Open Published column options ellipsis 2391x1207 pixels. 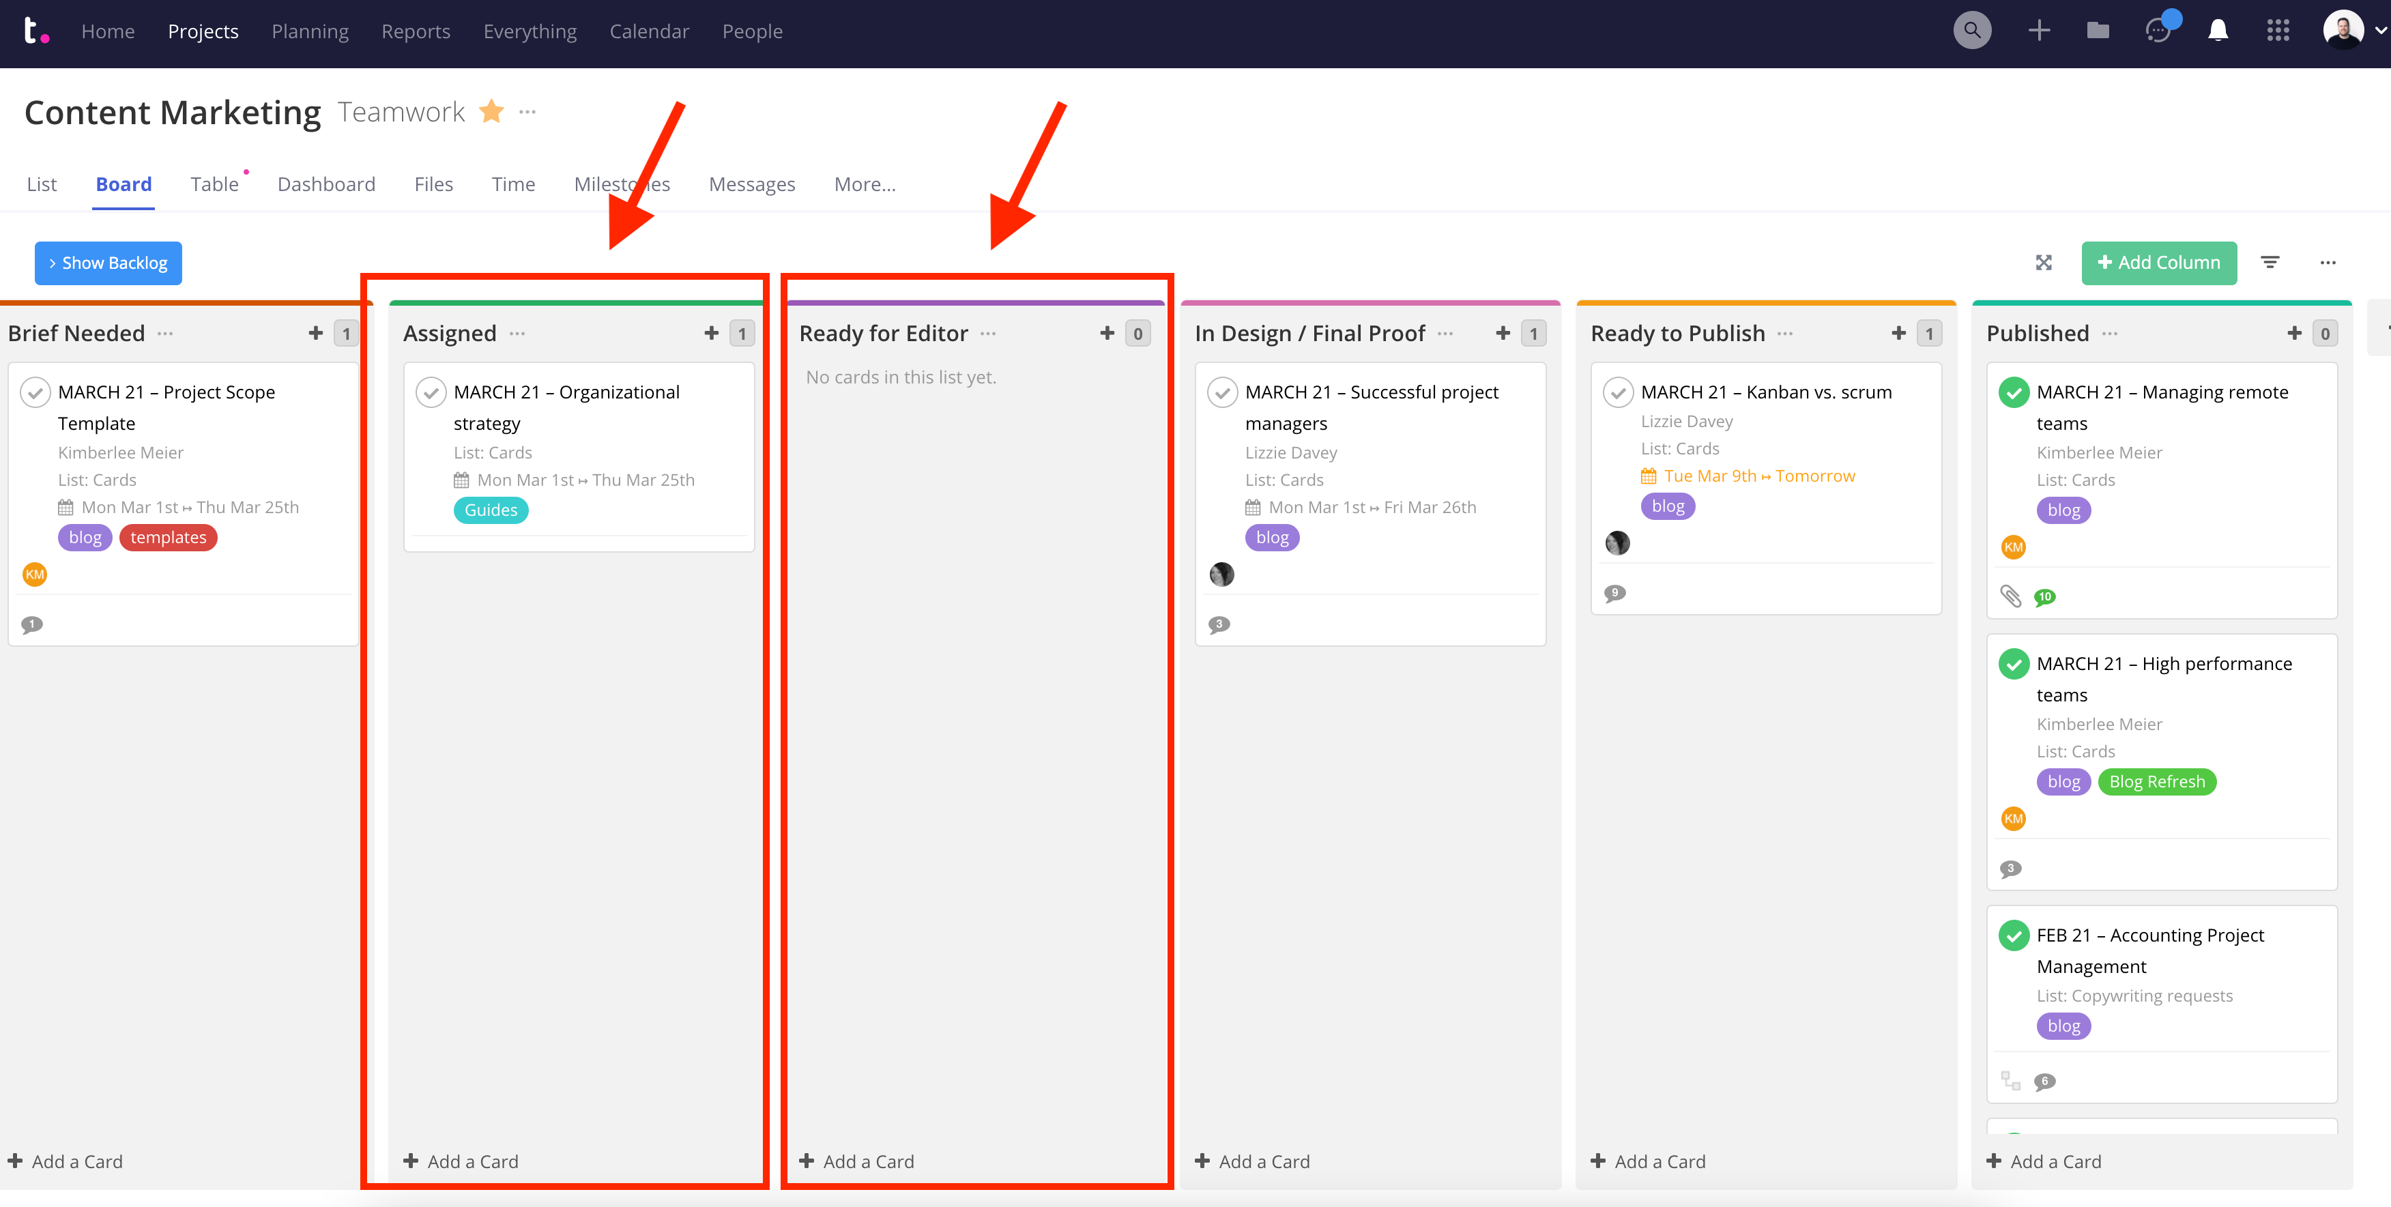click(2110, 334)
